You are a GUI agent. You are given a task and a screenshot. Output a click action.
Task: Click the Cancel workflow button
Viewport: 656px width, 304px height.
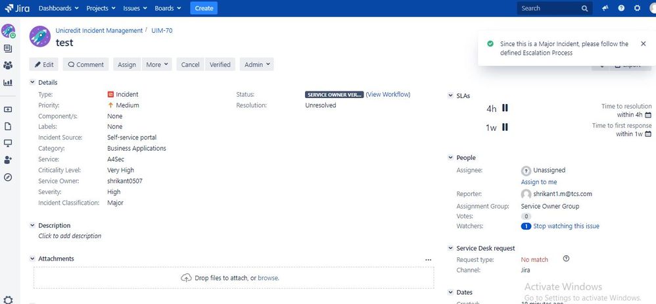(x=191, y=64)
